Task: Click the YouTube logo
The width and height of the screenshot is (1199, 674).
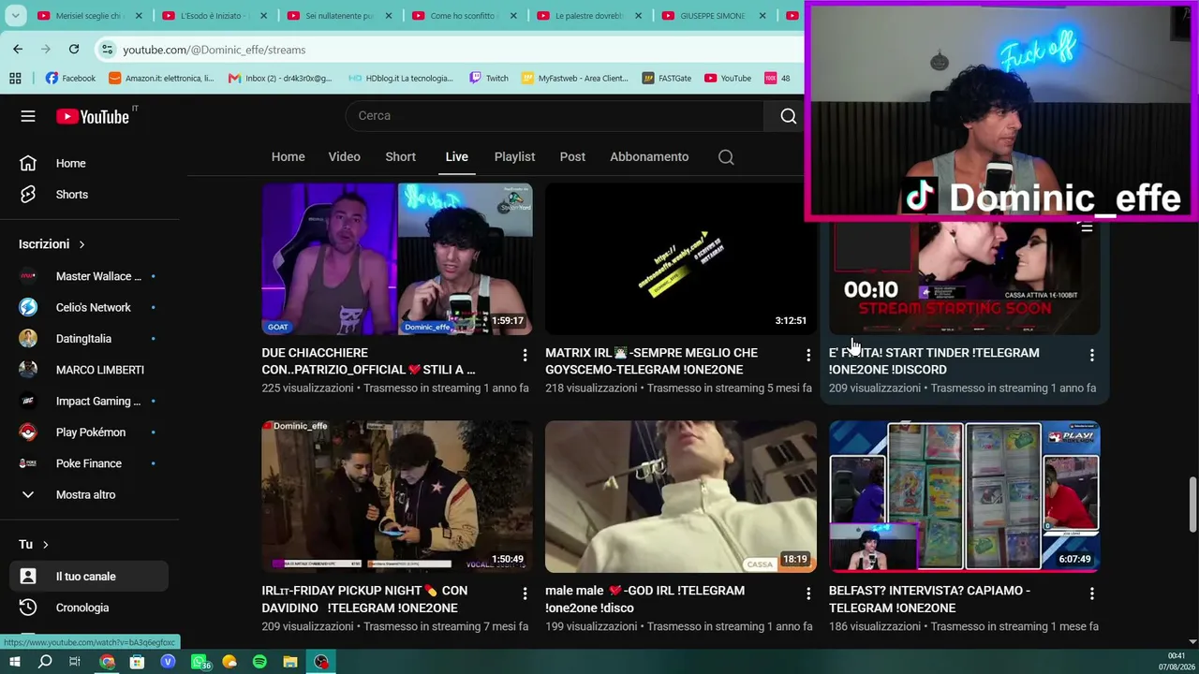Action: (x=92, y=116)
